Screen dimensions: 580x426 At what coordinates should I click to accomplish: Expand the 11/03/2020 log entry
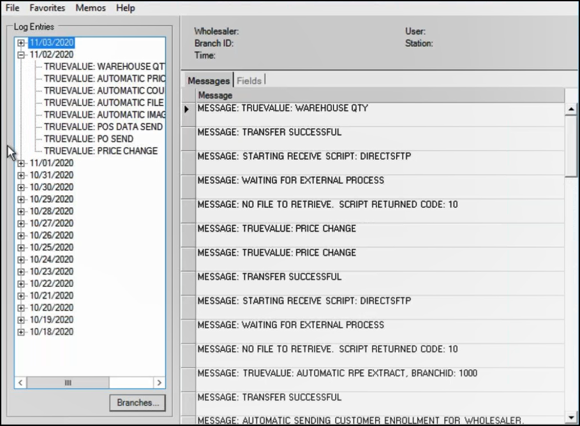click(x=21, y=43)
